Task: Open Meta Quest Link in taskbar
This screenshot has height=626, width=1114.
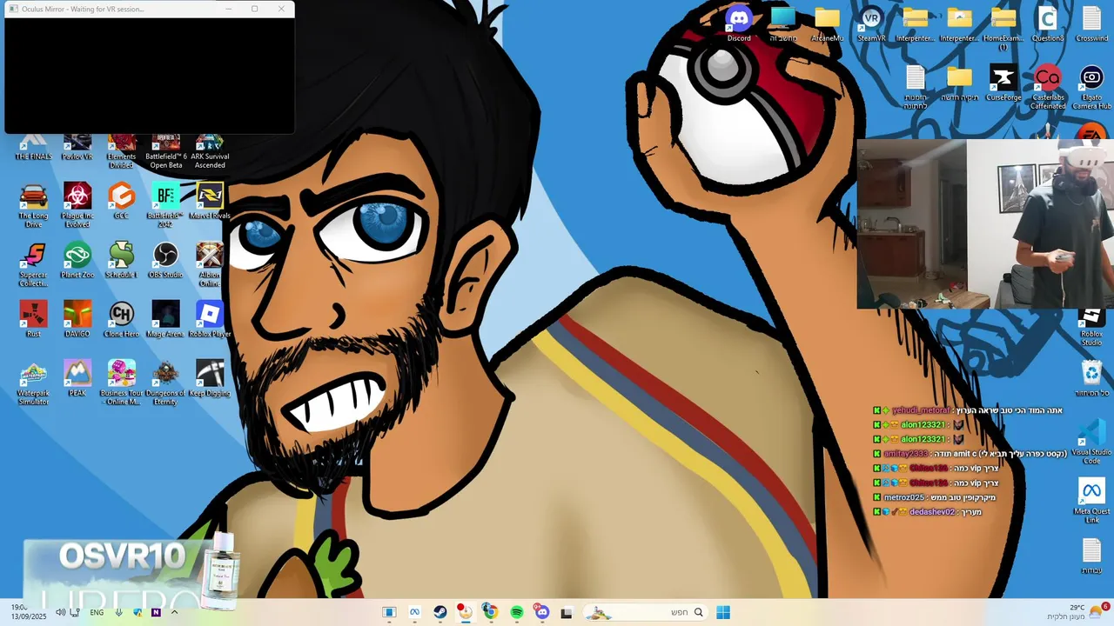Action: pos(415,612)
